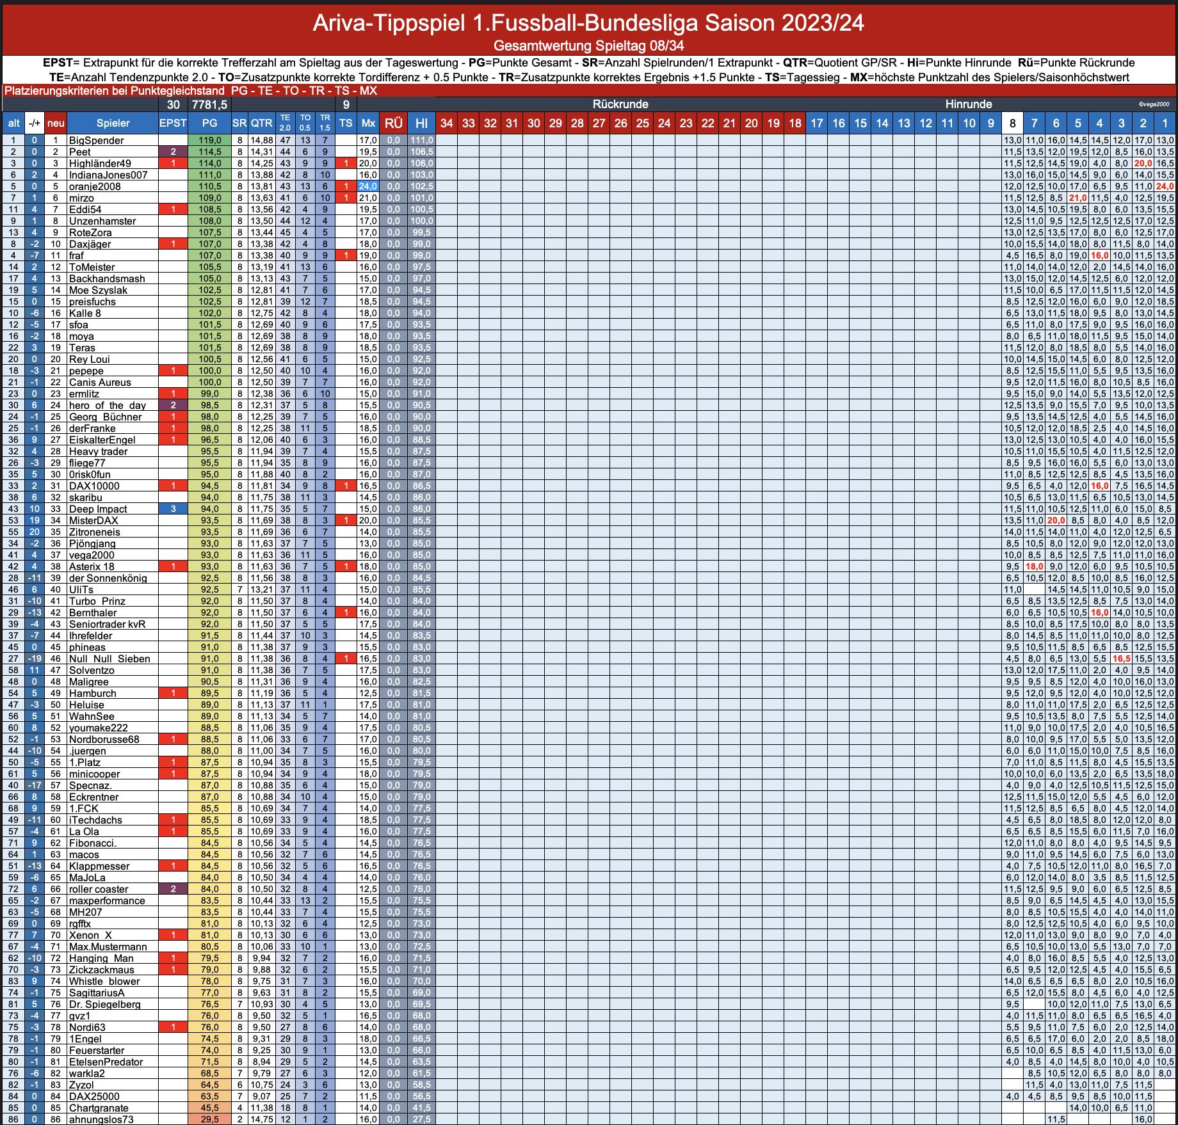Click the 'PG' column header
The width and height of the screenshot is (1178, 1125).
coord(209,124)
